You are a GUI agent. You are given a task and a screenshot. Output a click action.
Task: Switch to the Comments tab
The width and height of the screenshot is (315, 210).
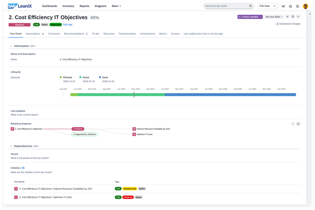click(x=54, y=34)
